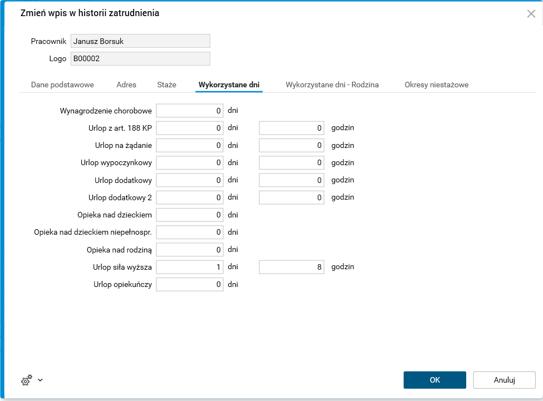
Task: Switch to the Dane podstawowe tab
Action: 62,85
